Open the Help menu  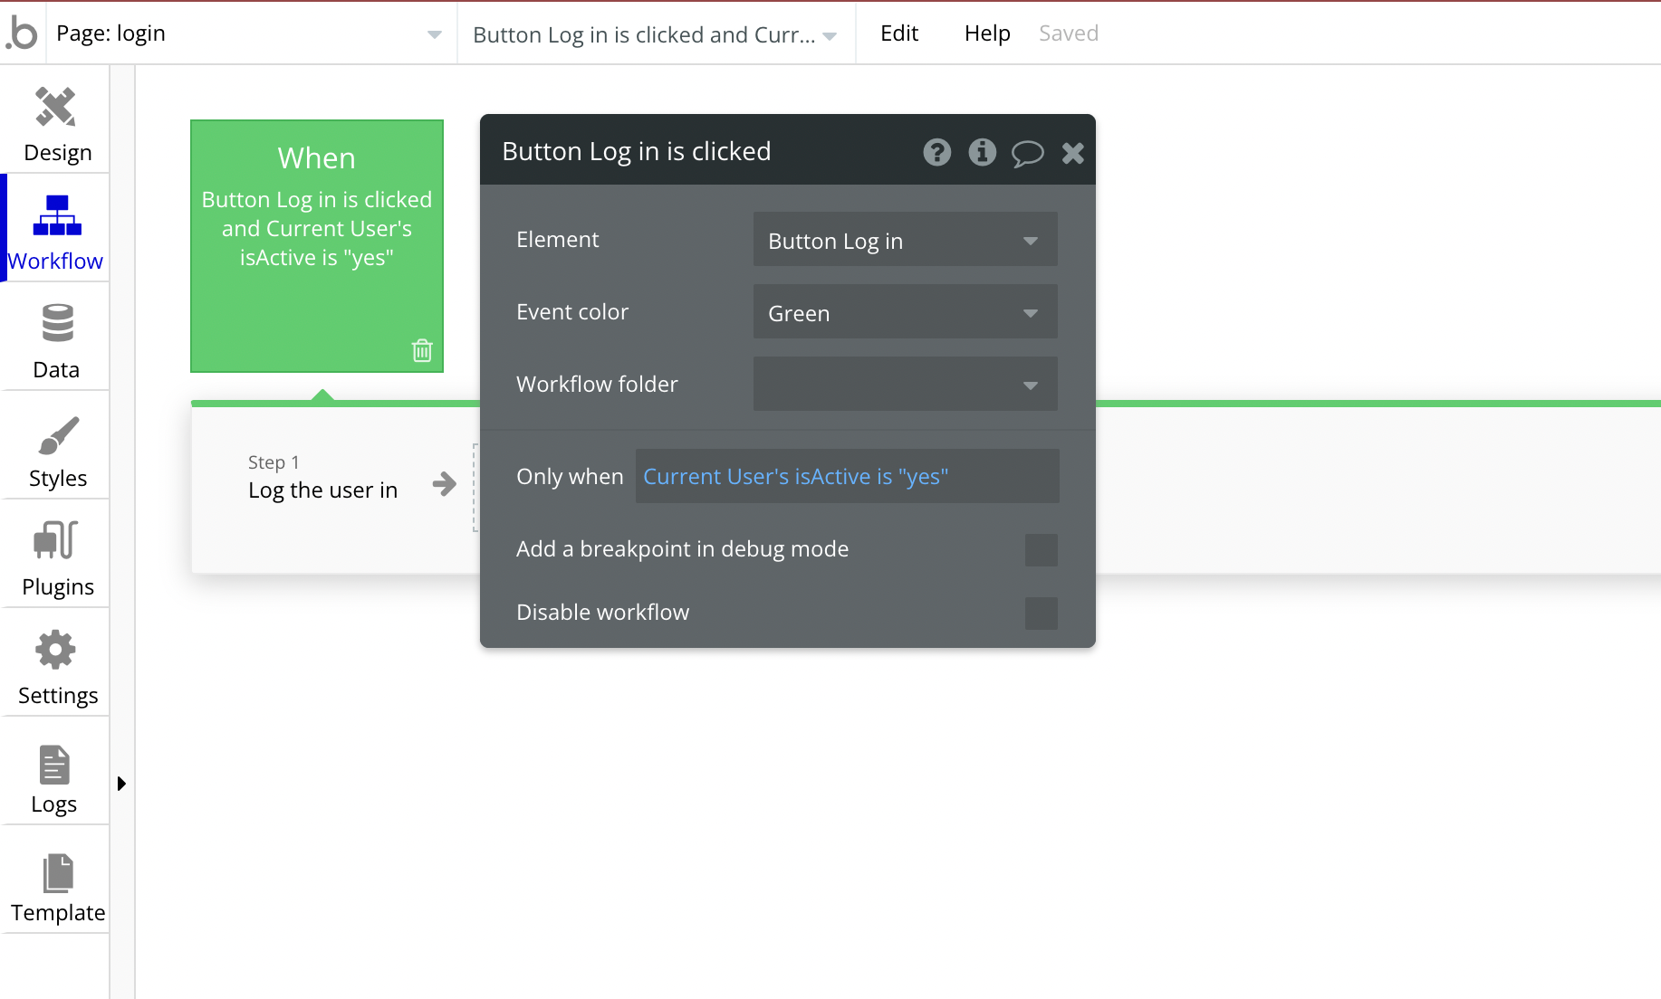[x=987, y=33]
